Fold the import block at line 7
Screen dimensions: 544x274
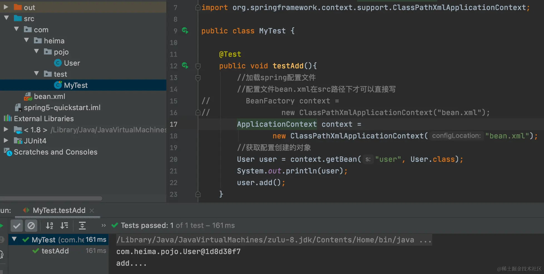tap(198, 8)
